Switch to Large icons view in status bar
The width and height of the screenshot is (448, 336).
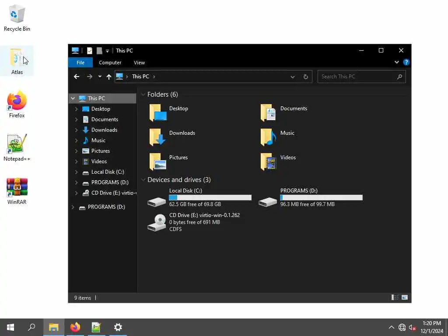tap(405, 297)
